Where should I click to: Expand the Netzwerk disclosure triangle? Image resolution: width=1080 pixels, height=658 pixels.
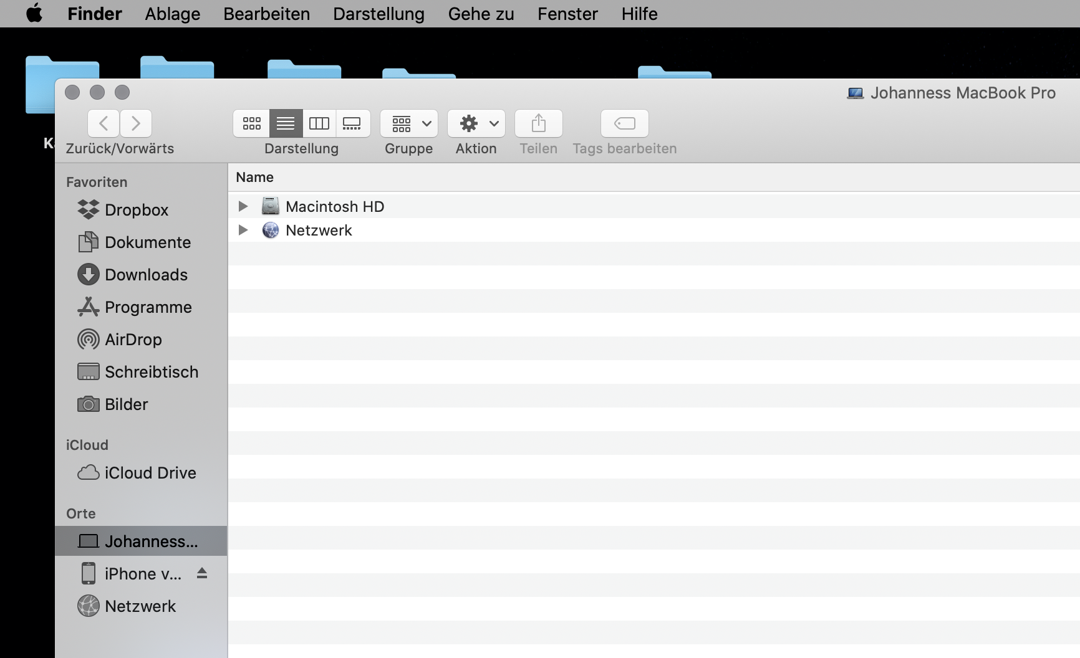(243, 230)
